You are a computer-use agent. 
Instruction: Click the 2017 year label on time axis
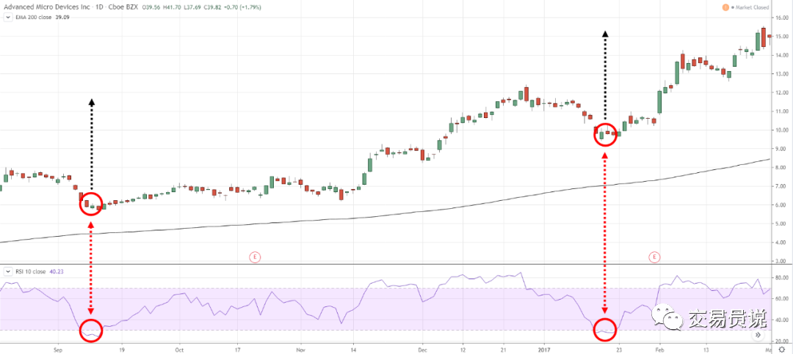(544, 349)
